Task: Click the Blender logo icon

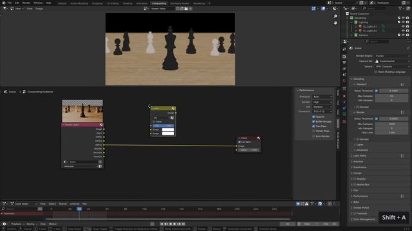Action: click(4, 3)
